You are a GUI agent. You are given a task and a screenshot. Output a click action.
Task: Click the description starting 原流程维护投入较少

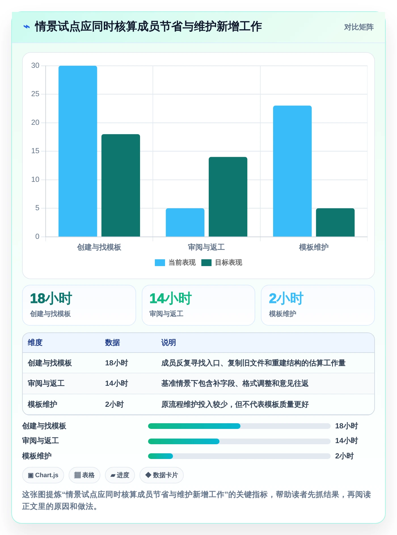pos(235,404)
